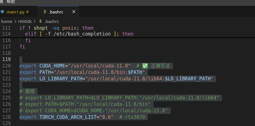The image size is (255, 126).
Task: Click the modified count 4 on main1.py tab
Action: (27, 12)
